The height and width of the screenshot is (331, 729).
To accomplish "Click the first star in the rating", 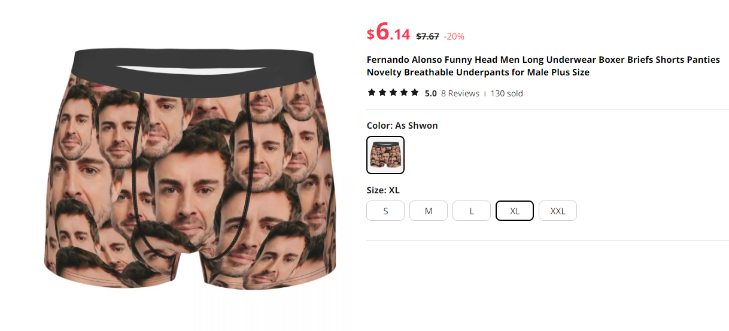I will pos(372,93).
